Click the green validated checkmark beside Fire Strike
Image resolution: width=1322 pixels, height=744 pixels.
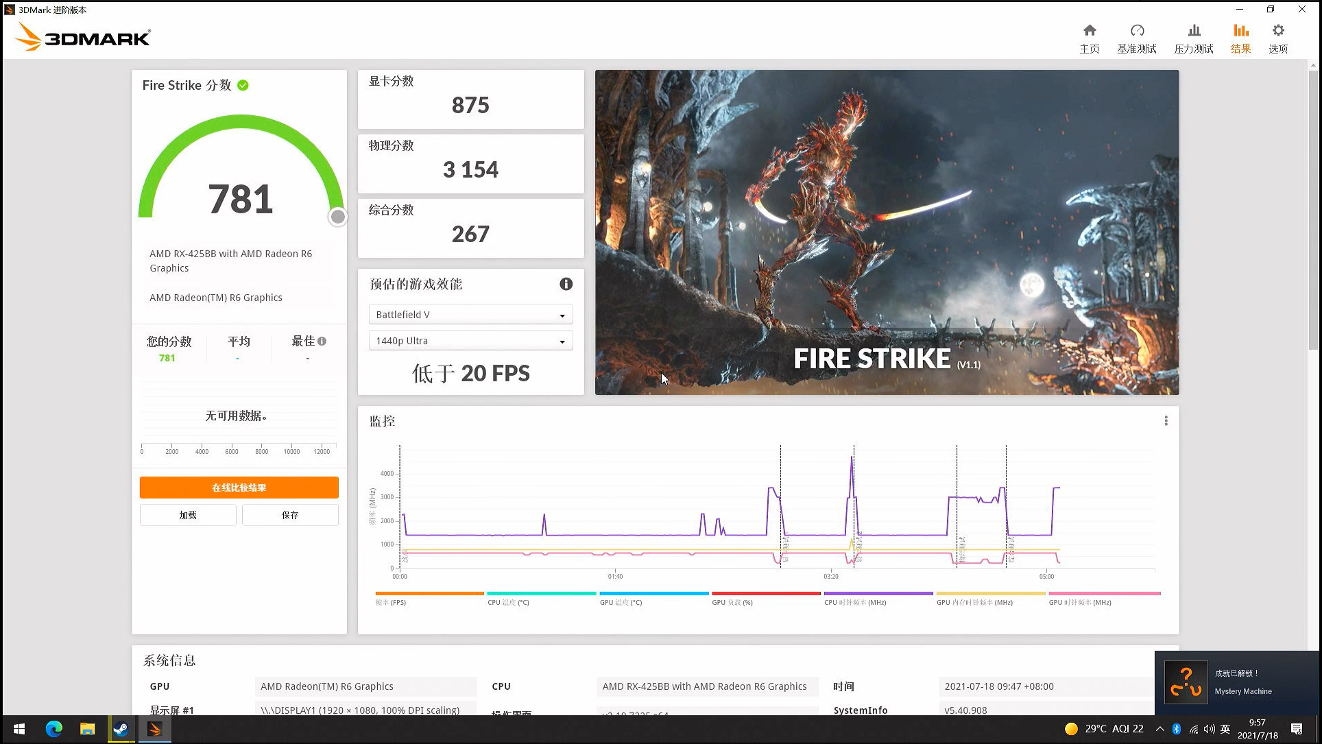(x=243, y=85)
